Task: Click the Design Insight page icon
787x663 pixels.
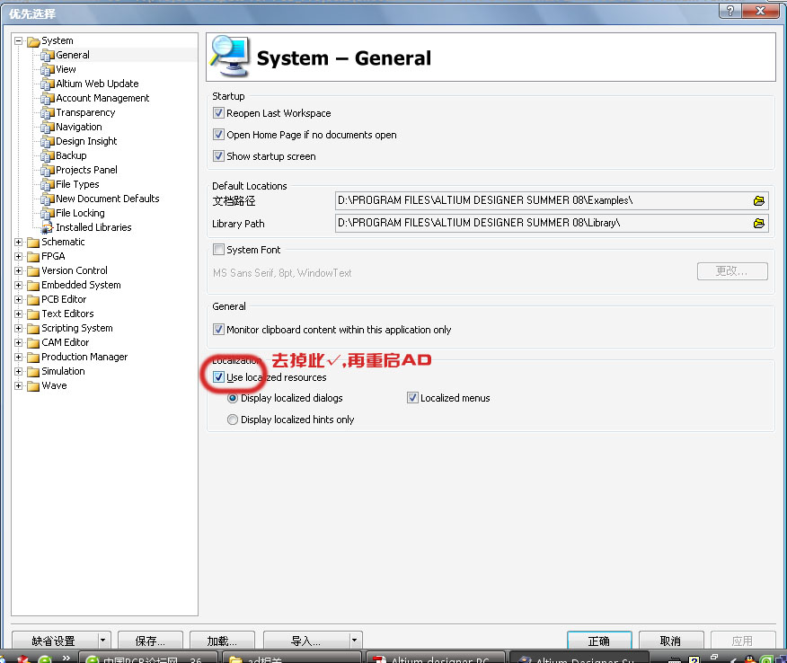Action: [48, 142]
